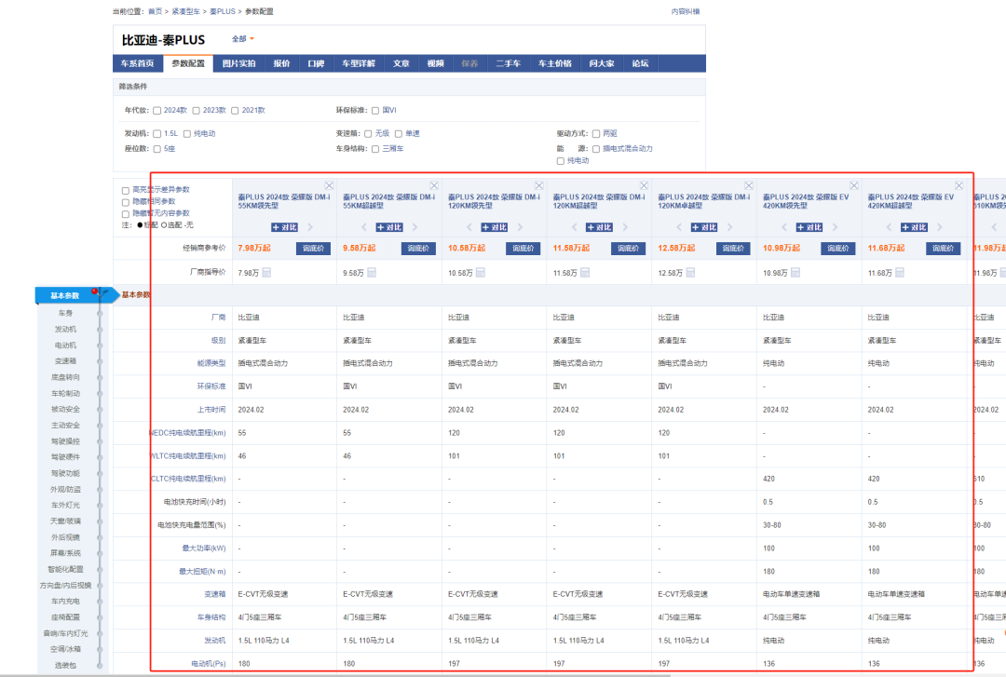Open the price calculator icon beside 9.58万

pos(372,273)
